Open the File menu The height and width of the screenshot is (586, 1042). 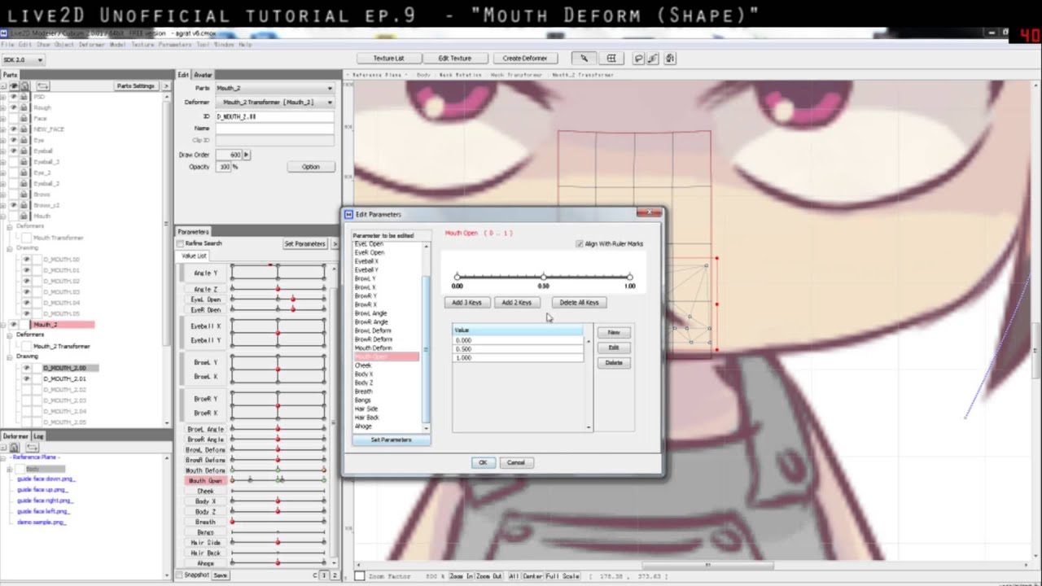coord(7,45)
